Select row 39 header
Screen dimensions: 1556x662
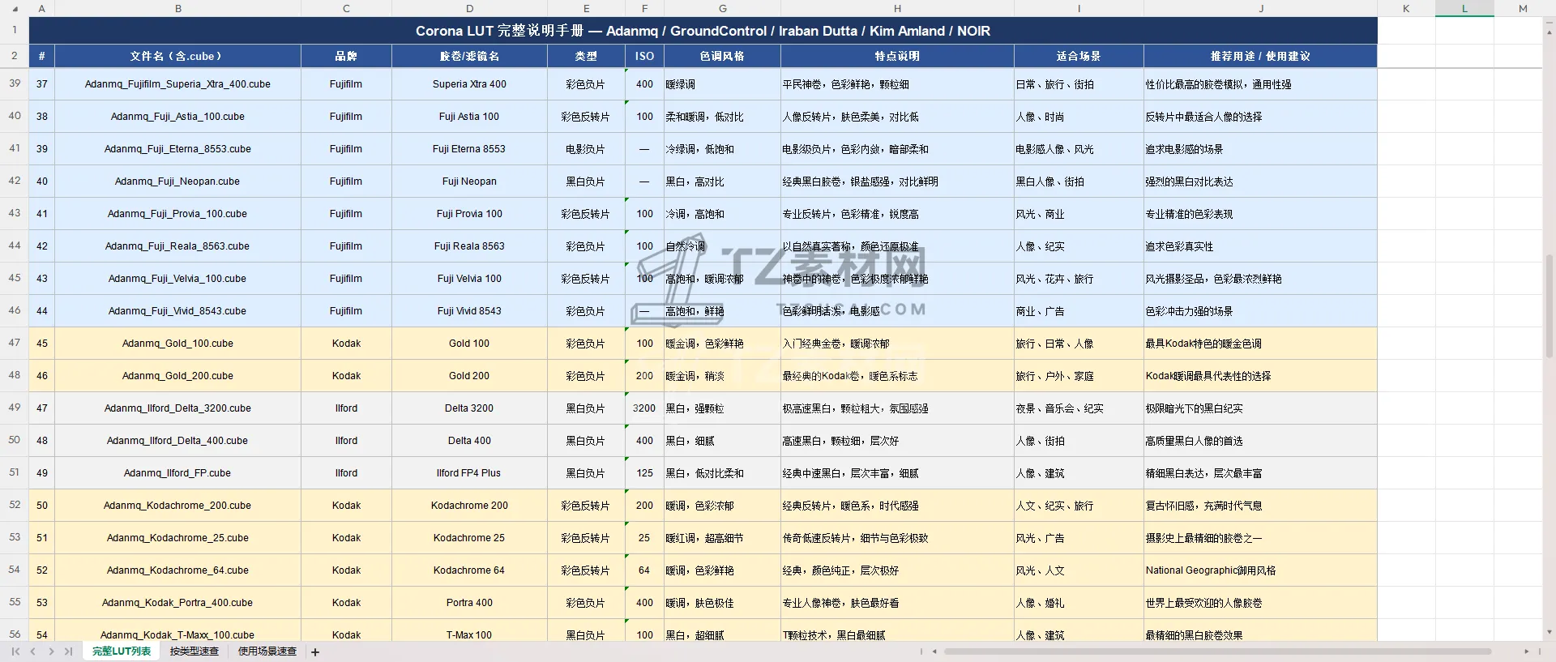(x=15, y=83)
